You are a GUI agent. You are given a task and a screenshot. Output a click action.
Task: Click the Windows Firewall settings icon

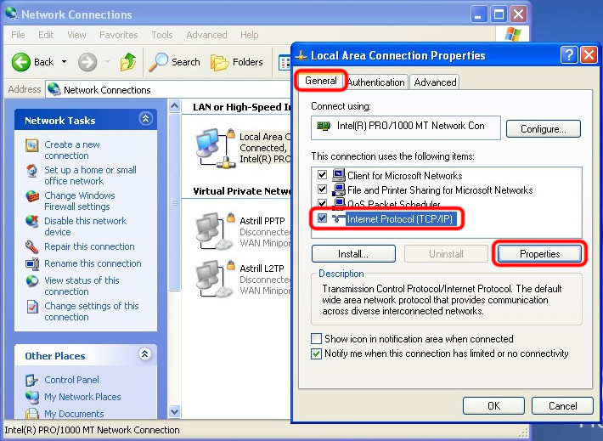(32, 196)
